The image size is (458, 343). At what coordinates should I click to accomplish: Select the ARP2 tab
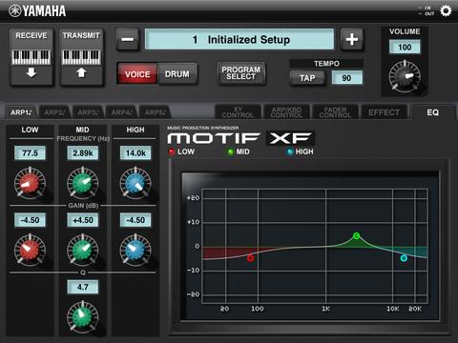pos(54,112)
